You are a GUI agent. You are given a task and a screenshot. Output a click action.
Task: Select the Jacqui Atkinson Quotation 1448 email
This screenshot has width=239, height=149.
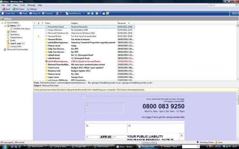pyautogui.click(x=84, y=30)
